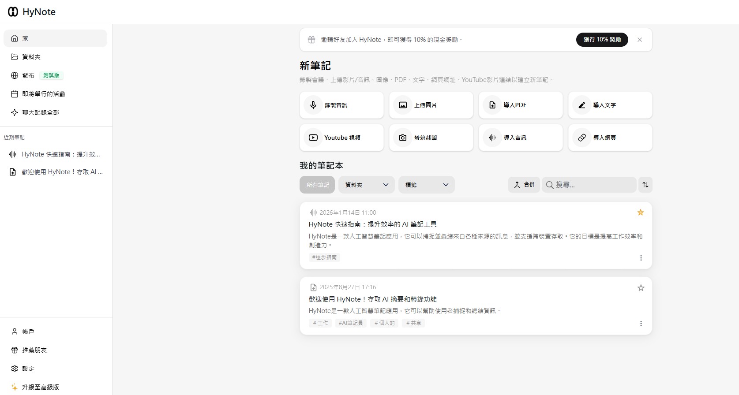739x395 pixels.
Task: Open recent note HyNote 快速指南 in sidebar
Action: click(x=55, y=154)
